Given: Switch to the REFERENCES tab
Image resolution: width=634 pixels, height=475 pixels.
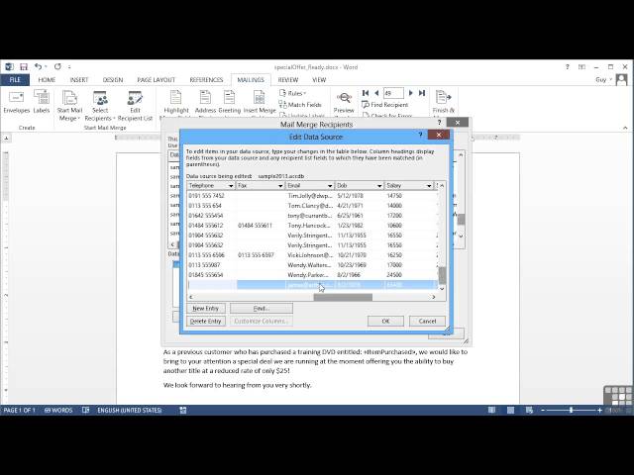Looking at the screenshot, I should click(206, 80).
